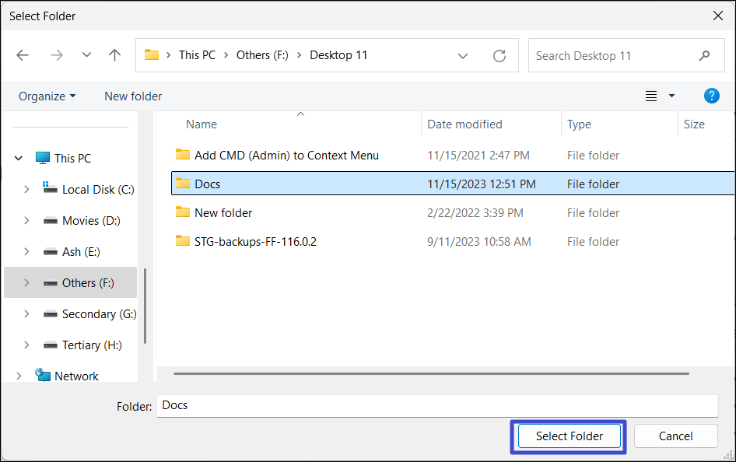Open the Organize menu

point(47,96)
